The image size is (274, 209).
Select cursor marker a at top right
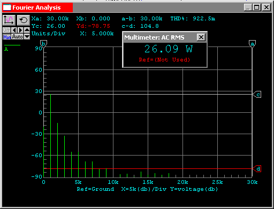click(252, 44)
